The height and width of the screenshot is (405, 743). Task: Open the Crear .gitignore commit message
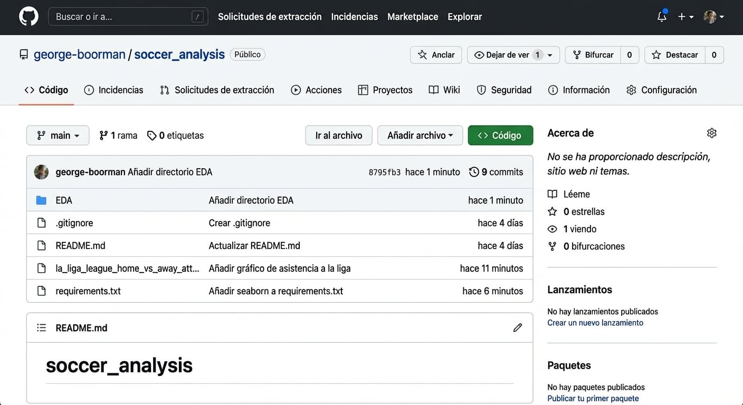click(x=240, y=223)
